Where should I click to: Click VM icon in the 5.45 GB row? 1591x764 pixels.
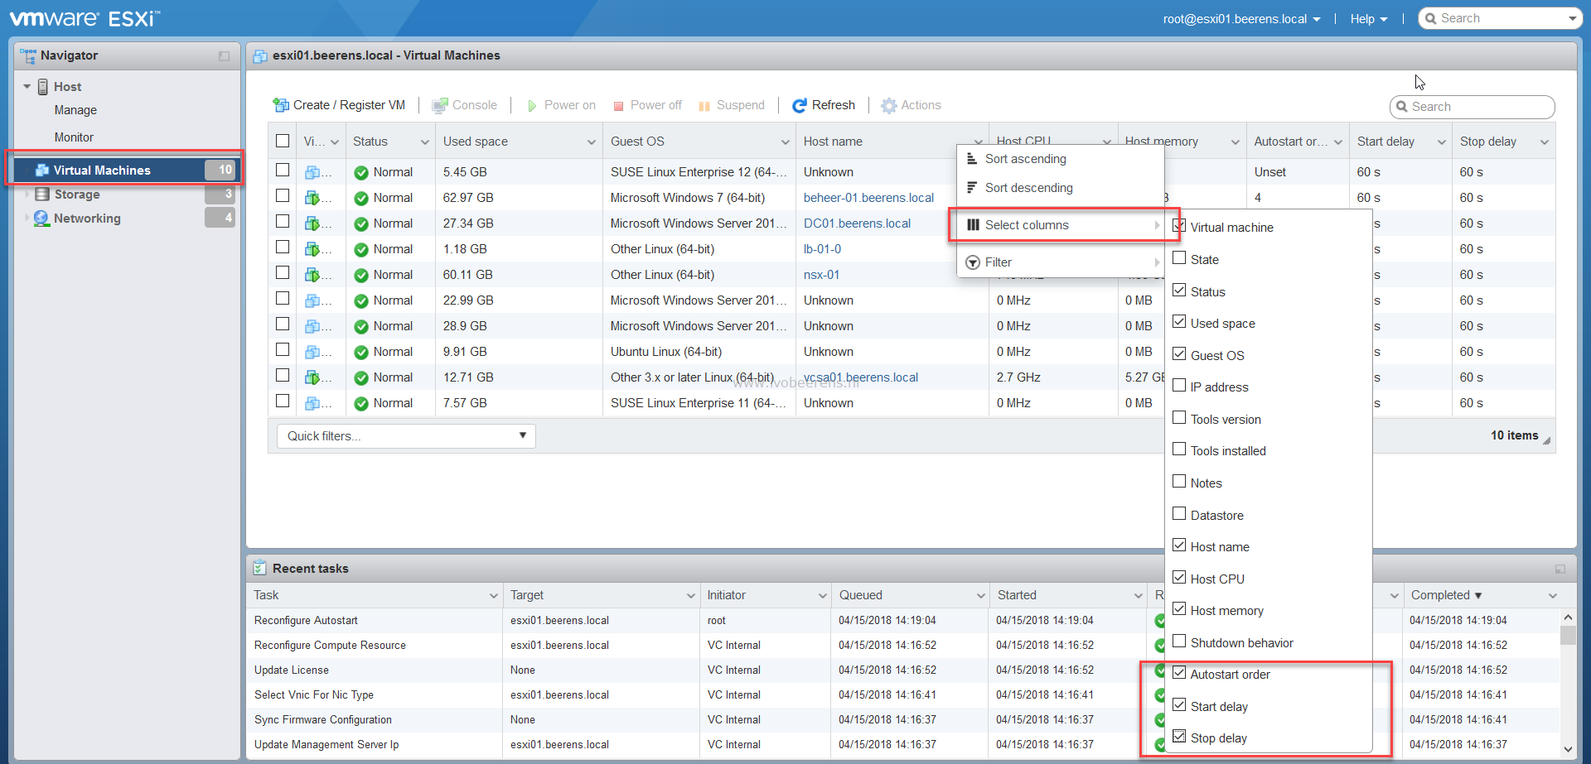(312, 172)
